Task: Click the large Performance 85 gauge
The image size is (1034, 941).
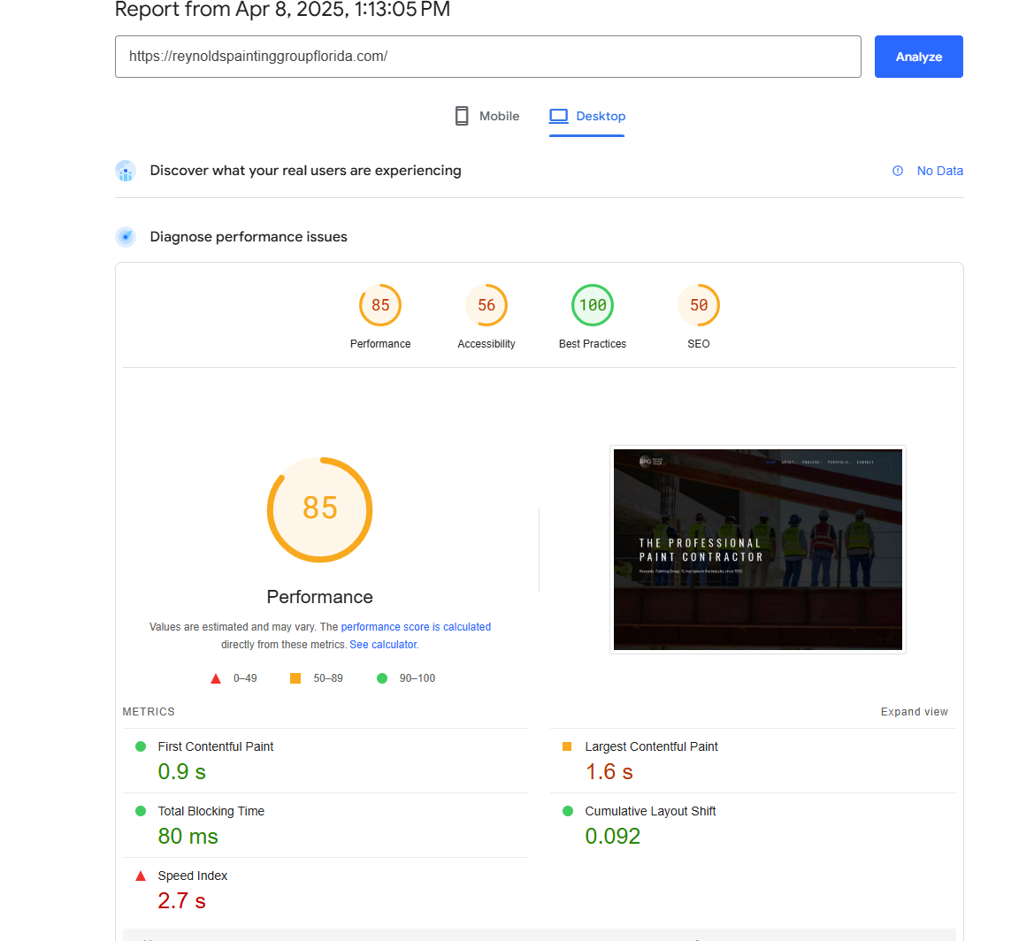Action: [x=320, y=509]
